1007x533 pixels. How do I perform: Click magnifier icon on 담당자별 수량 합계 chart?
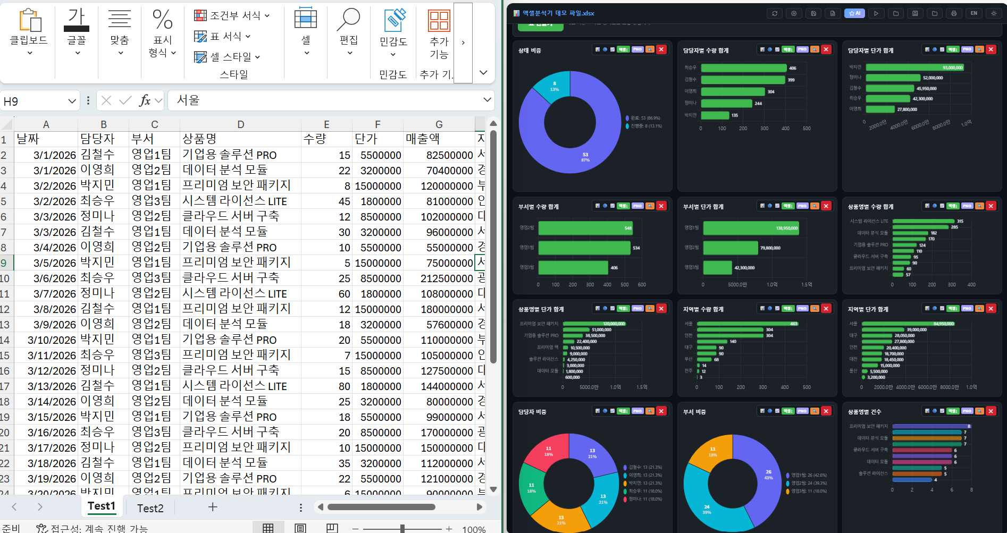[x=815, y=49]
